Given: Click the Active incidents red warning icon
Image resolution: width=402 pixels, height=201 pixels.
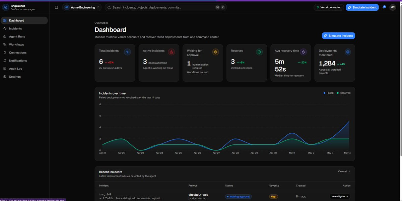Looking at the screenshot, I should (172, 52).
